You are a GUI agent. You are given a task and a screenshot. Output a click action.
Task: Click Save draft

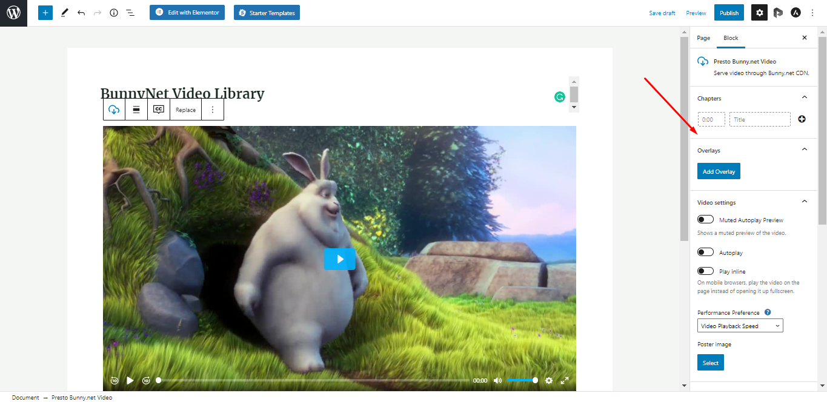662,13
